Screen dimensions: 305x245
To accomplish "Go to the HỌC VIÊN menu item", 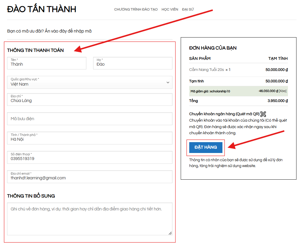I will point(170,9).
